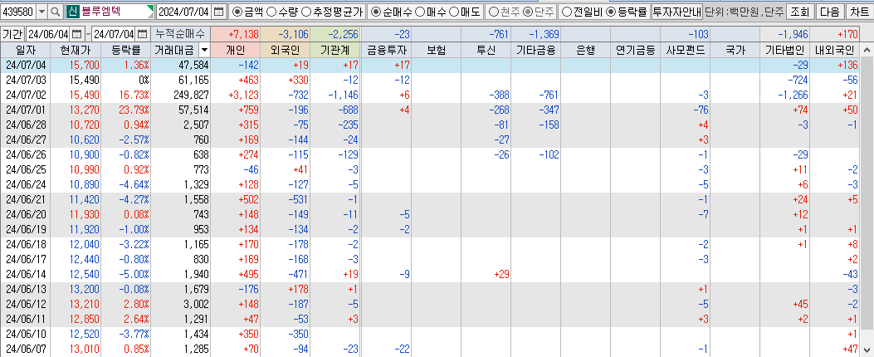Image resolution: width=874 pixels, height=357 pixels.
Task: Select the 천주 radio button
Action: [x=493, y=11]
